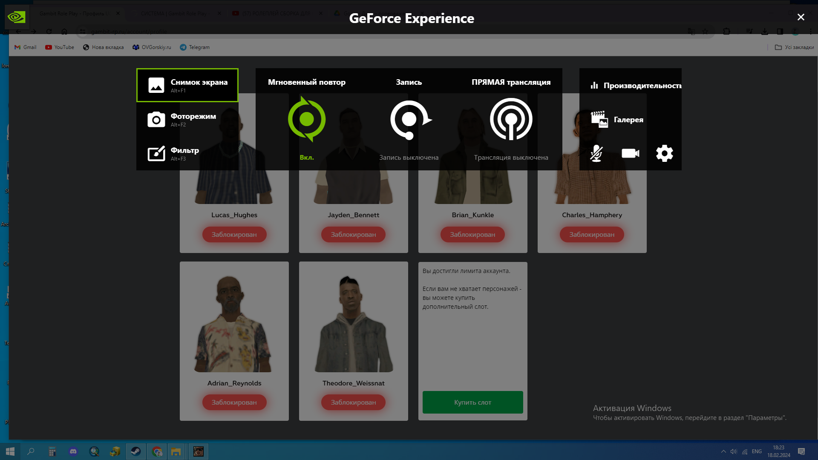Toggle the camera video icon
Screen dimensions: 818x460
(x=630, y=153)
